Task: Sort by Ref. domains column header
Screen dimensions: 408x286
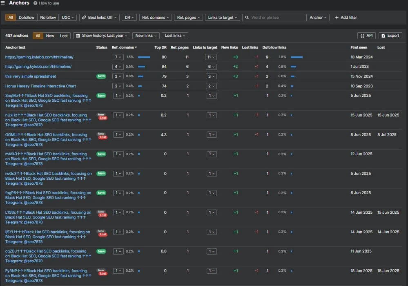Action: coord(124,47)
